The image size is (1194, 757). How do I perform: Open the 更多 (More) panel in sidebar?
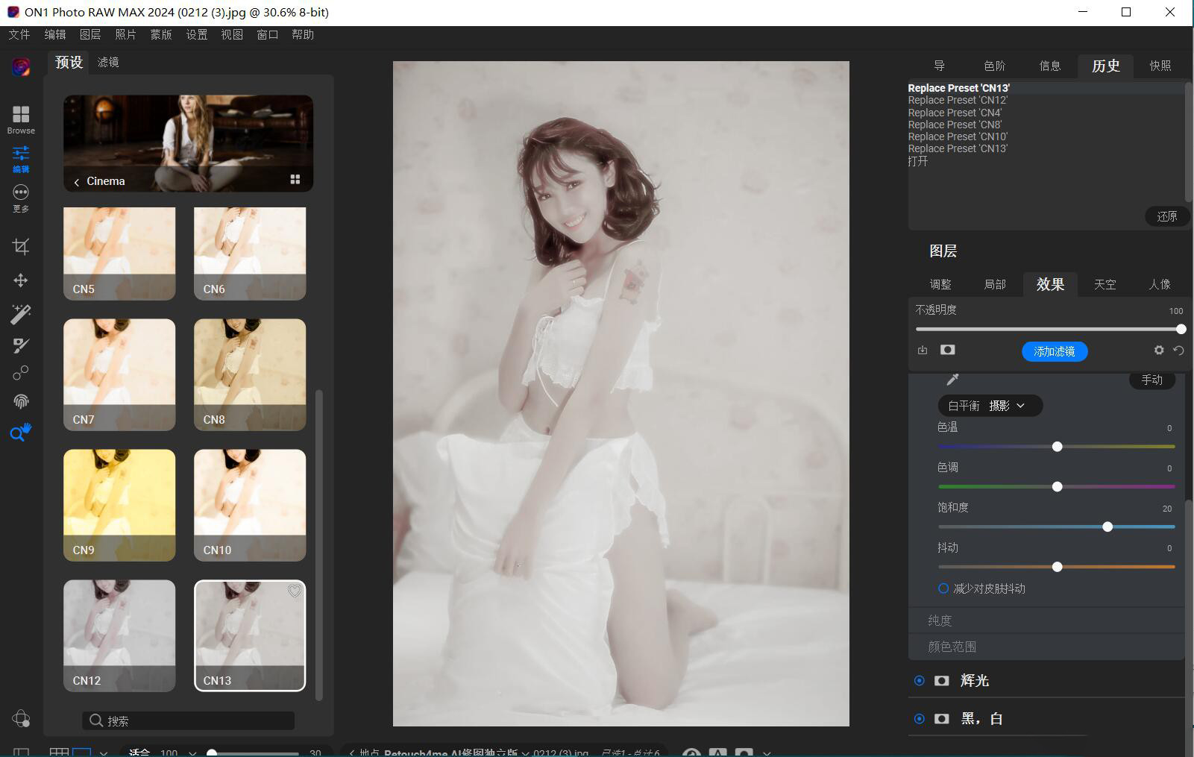click(x=20, y=196)
